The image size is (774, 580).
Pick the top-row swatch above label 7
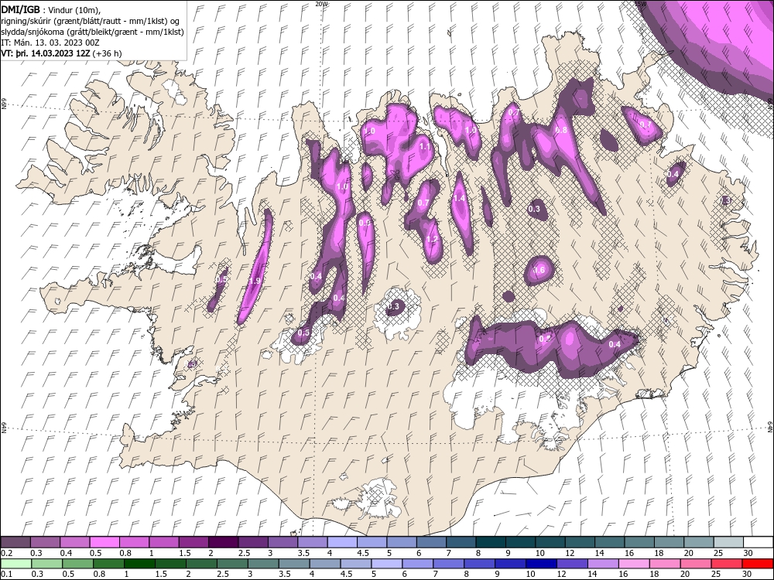tap(461, 542)
